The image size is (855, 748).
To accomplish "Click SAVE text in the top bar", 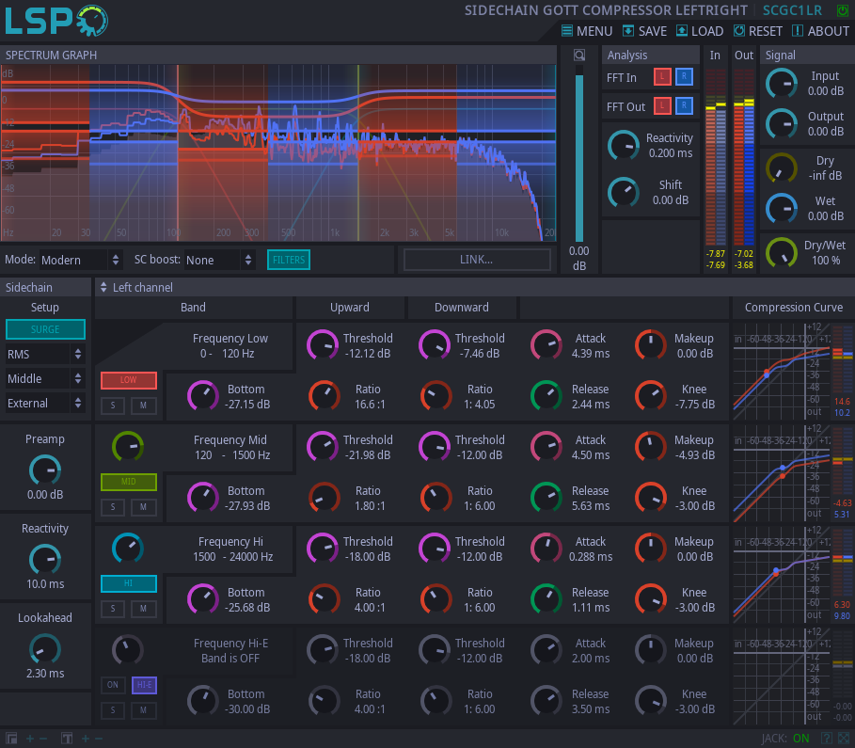I will pos(653,31).
